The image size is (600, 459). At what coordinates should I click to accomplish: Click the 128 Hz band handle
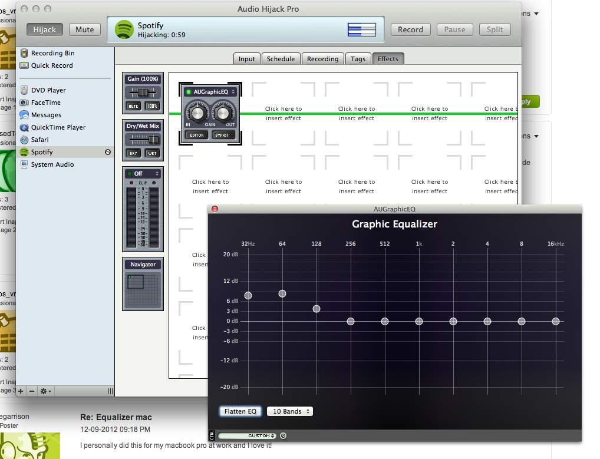317,309
